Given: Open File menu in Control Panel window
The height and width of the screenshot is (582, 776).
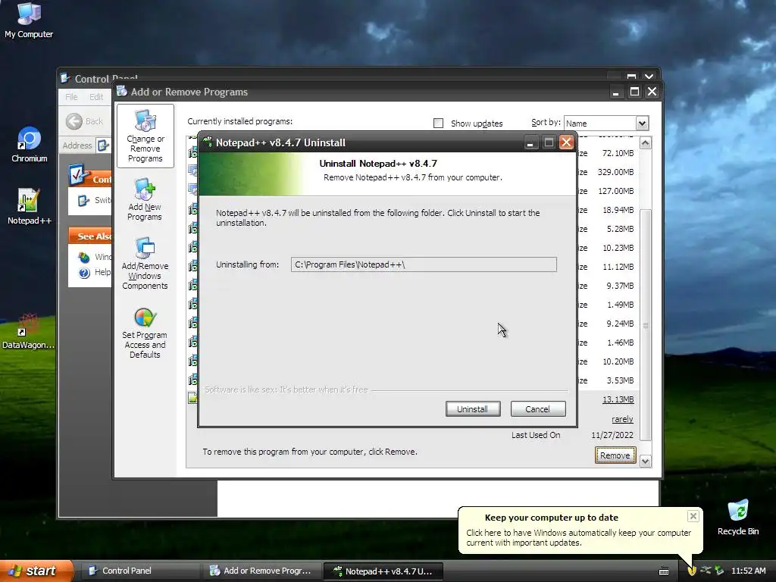Looking at the screenshot, I should pyautogui.click(x=71, y=97).
